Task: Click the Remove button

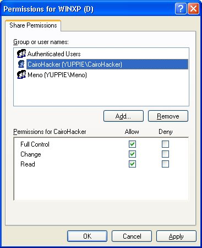Action: 168,116
